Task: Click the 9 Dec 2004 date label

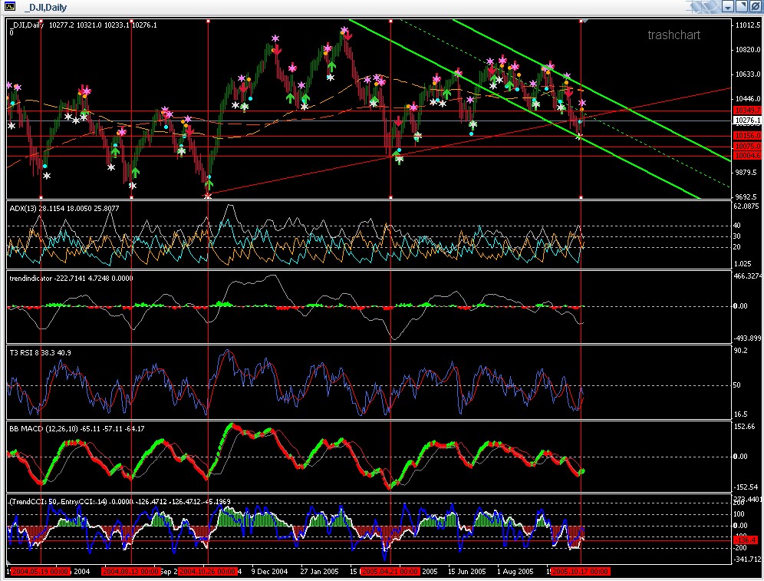Action: click(x=269, y=571)
